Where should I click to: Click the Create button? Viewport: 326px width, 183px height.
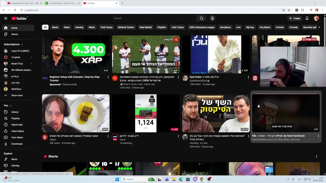click(295, 18)
